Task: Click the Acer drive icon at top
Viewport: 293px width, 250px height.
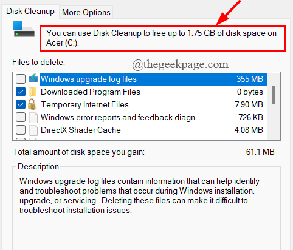Action: [24, 29]
